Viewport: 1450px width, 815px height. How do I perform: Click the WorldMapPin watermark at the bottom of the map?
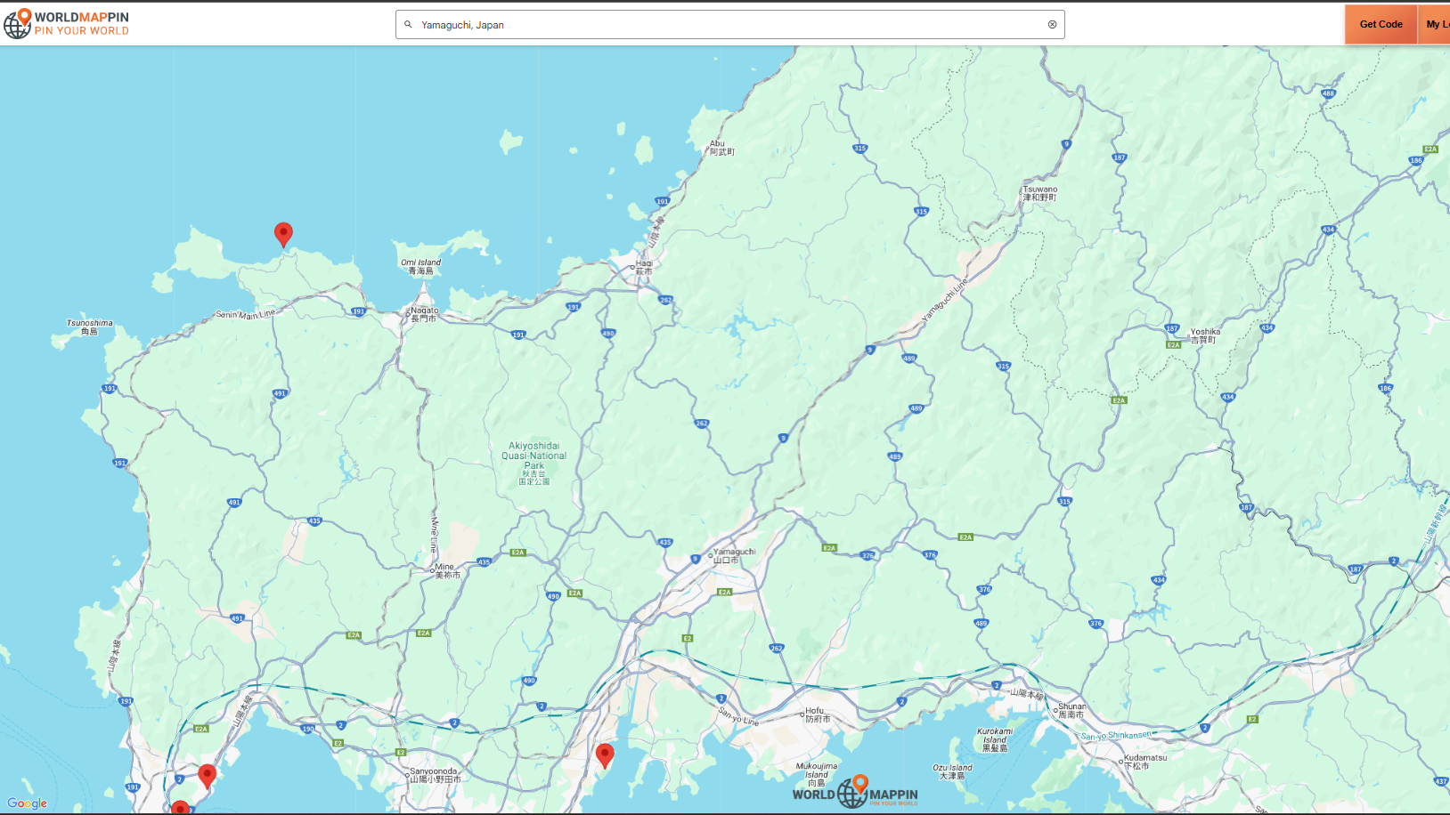pyautogui.click(x=854, y=792)
